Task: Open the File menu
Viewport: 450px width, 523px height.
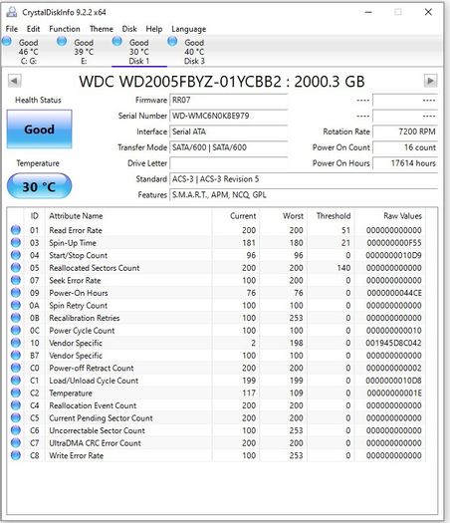Action: (x=12, y=29)
